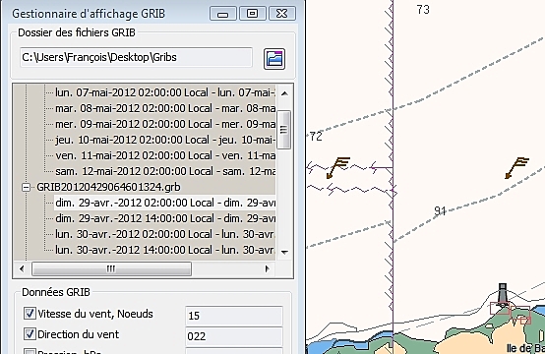This screenshot has width=545, height=354.
Task: Select lun. 30-avr.-2012 02:00:00 entry
Action: point(165,234)
